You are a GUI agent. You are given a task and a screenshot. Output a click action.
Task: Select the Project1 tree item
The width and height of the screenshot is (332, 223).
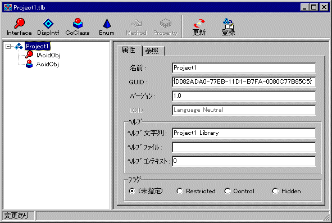pos(38,46)
